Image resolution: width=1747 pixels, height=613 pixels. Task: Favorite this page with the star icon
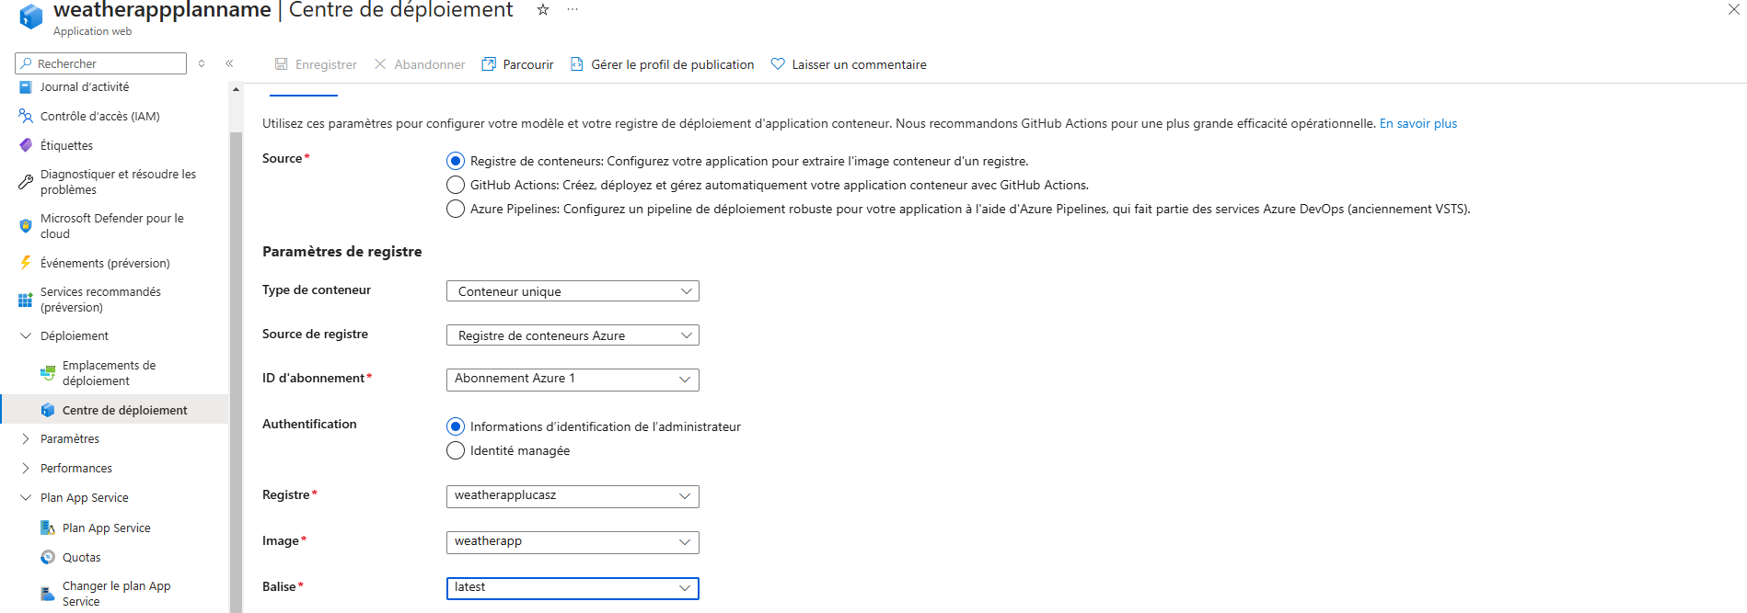543,9
